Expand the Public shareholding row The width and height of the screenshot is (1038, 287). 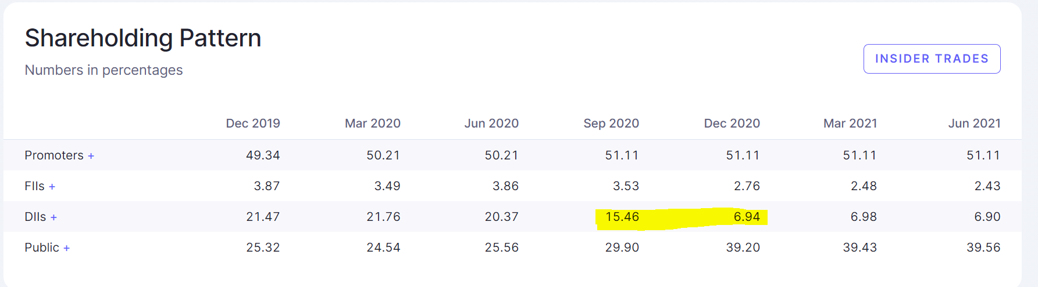click(47, 248)
